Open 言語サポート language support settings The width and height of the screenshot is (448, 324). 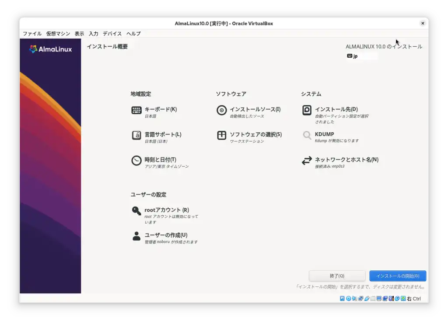click(x=162, y=135)
